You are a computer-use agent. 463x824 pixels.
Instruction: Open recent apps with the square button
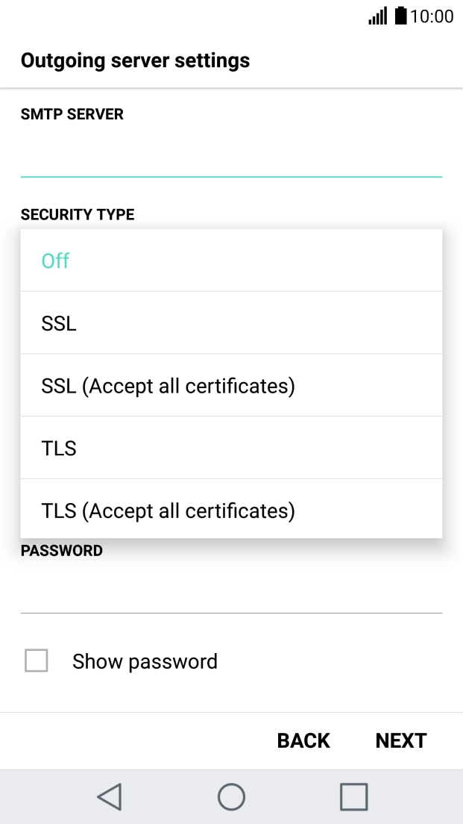353,796
